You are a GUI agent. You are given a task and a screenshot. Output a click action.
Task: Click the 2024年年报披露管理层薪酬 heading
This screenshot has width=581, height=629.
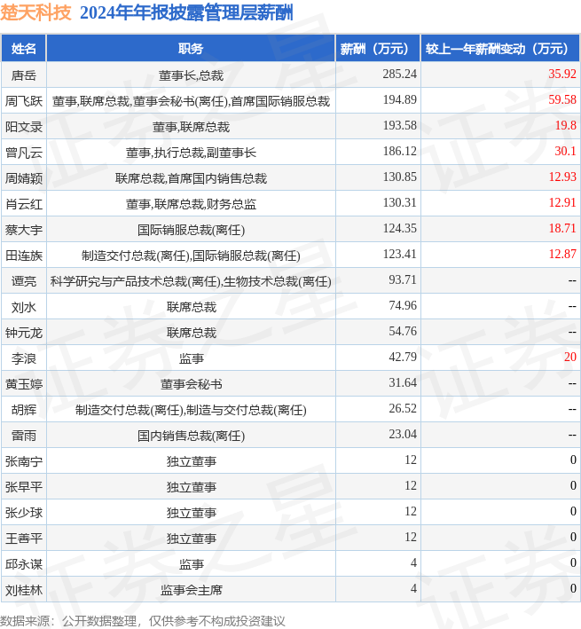coord(186,12)
